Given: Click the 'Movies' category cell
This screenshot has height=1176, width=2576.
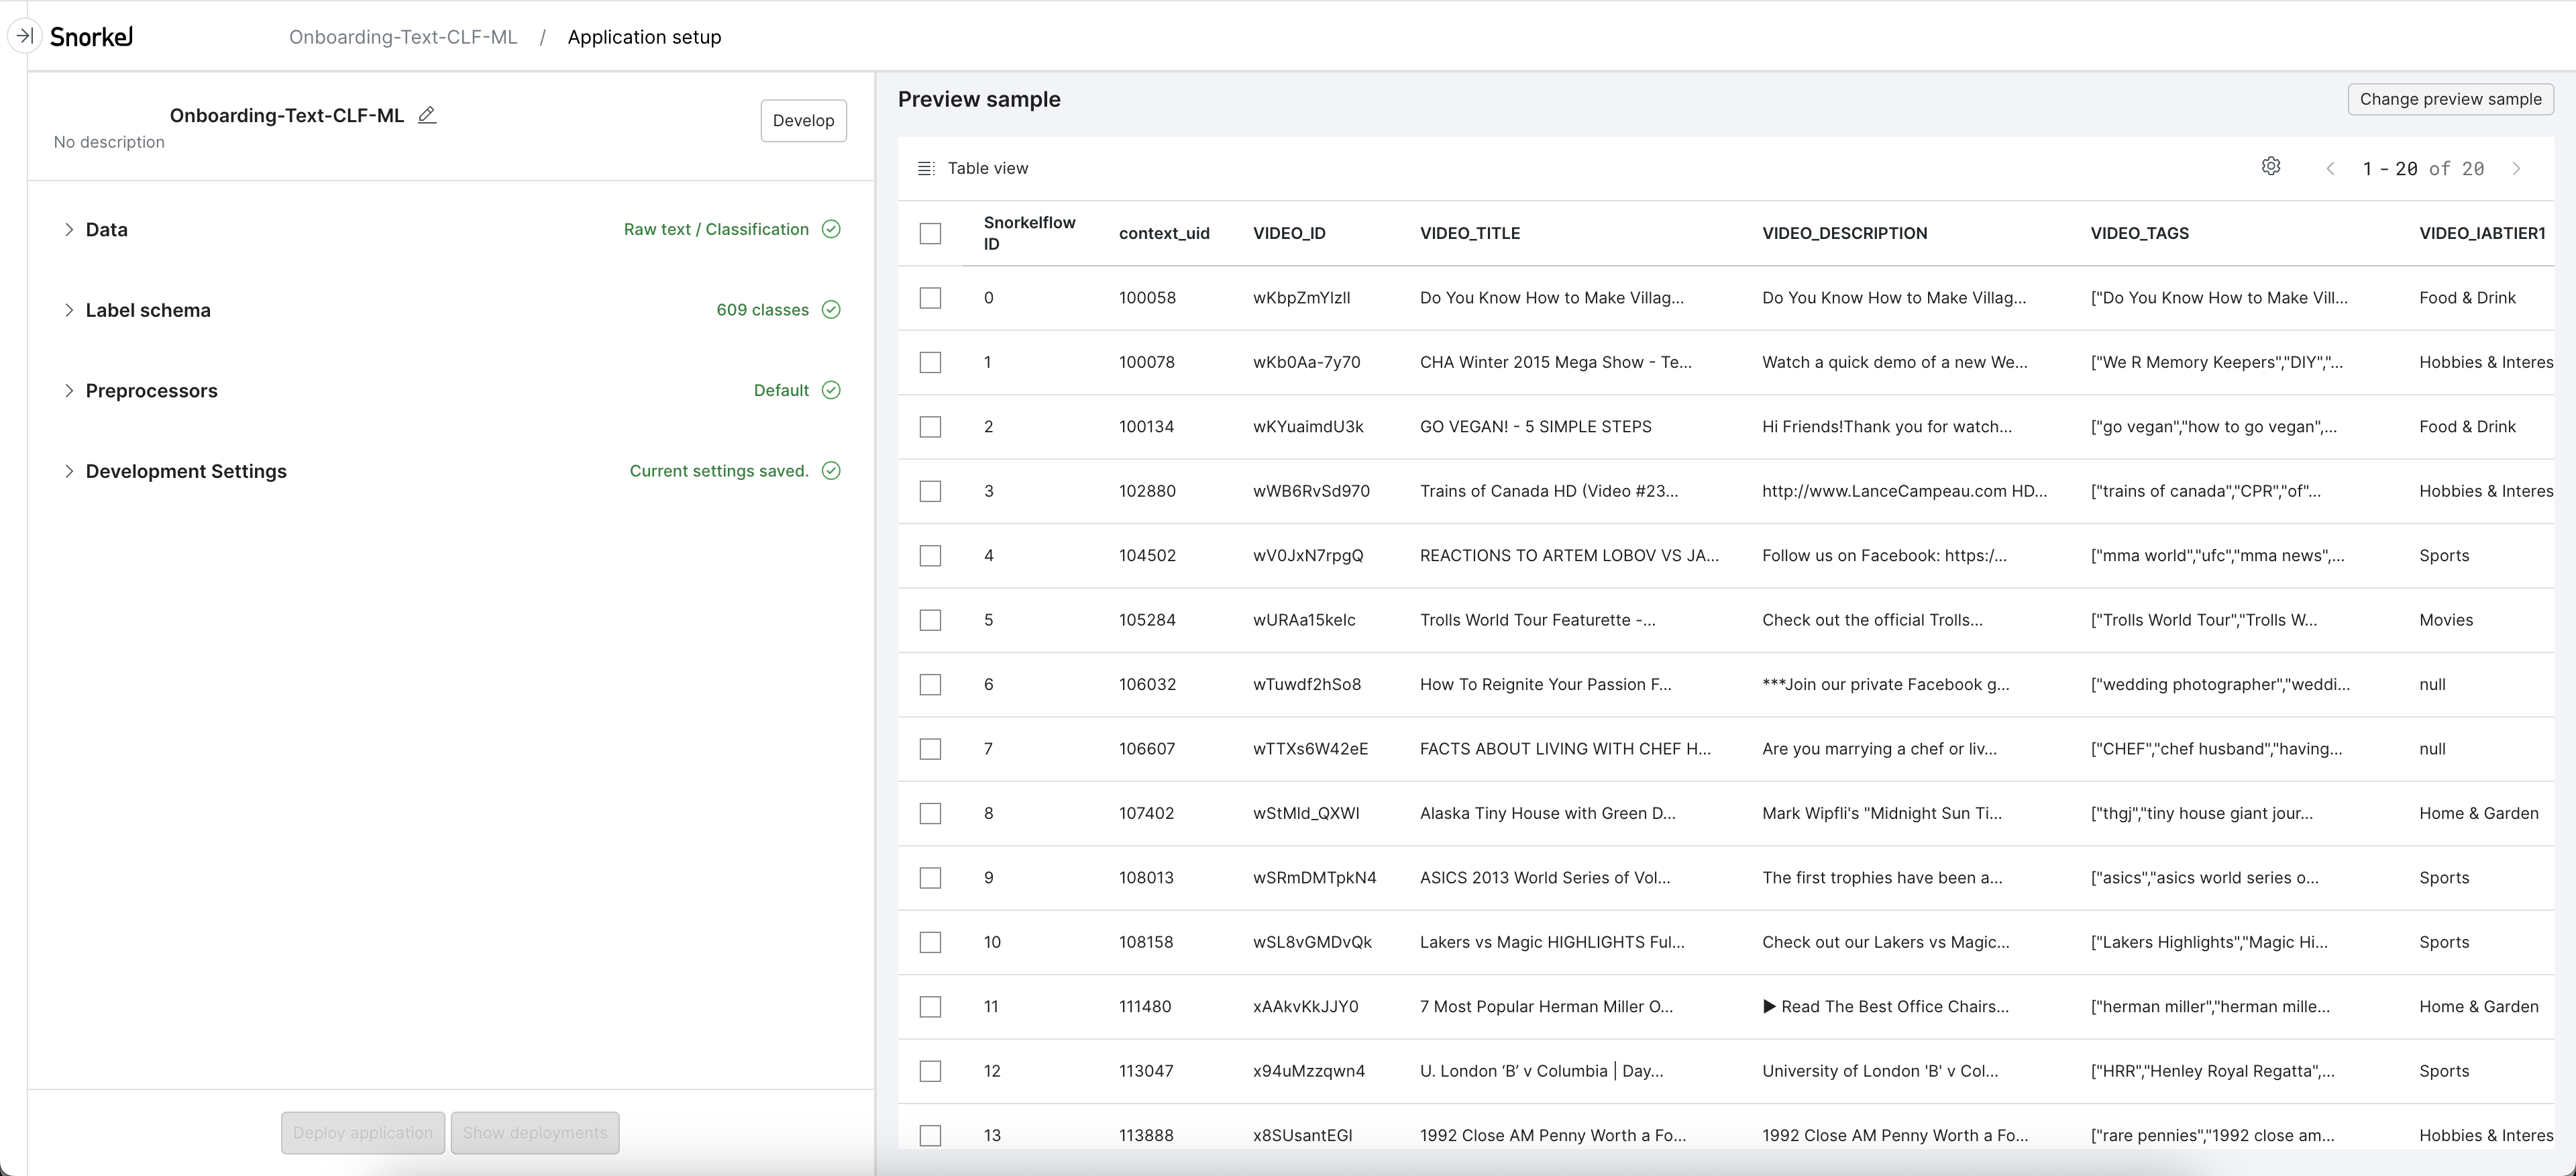Looking at the screenshot, I should coord(2446,620).
